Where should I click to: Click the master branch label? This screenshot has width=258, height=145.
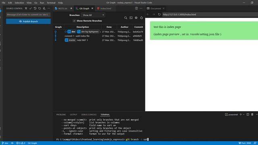pos(71,40)
